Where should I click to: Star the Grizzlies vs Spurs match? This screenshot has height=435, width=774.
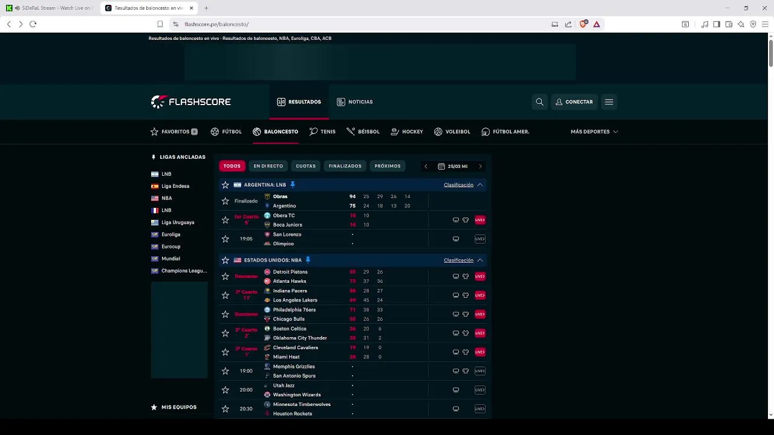click(226, 371)
